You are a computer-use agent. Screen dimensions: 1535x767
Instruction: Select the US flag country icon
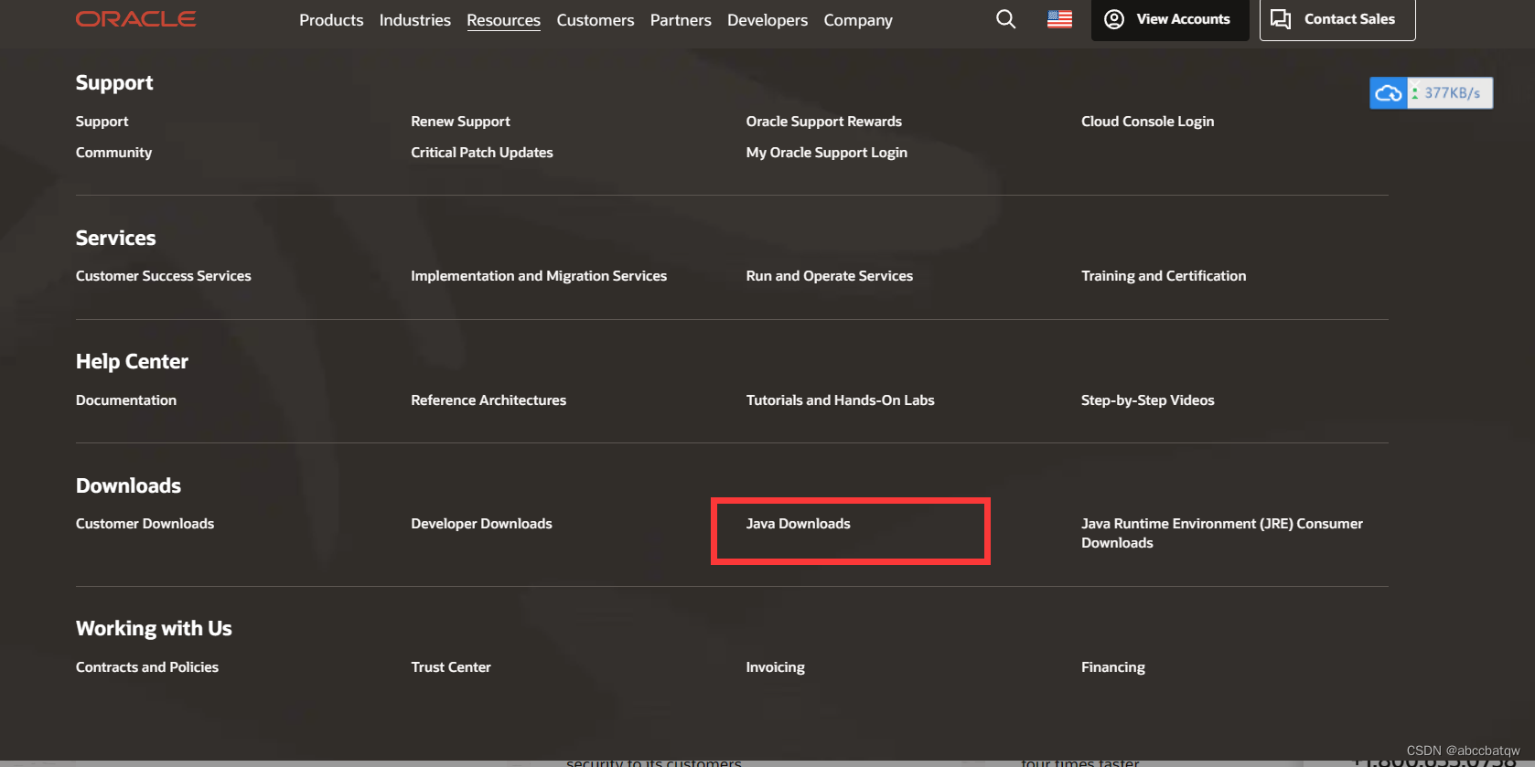click(1059, 19)
